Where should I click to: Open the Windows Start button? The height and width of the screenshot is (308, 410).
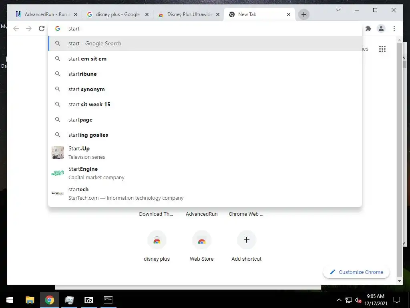pyautogui.click(x=10, y=300)
